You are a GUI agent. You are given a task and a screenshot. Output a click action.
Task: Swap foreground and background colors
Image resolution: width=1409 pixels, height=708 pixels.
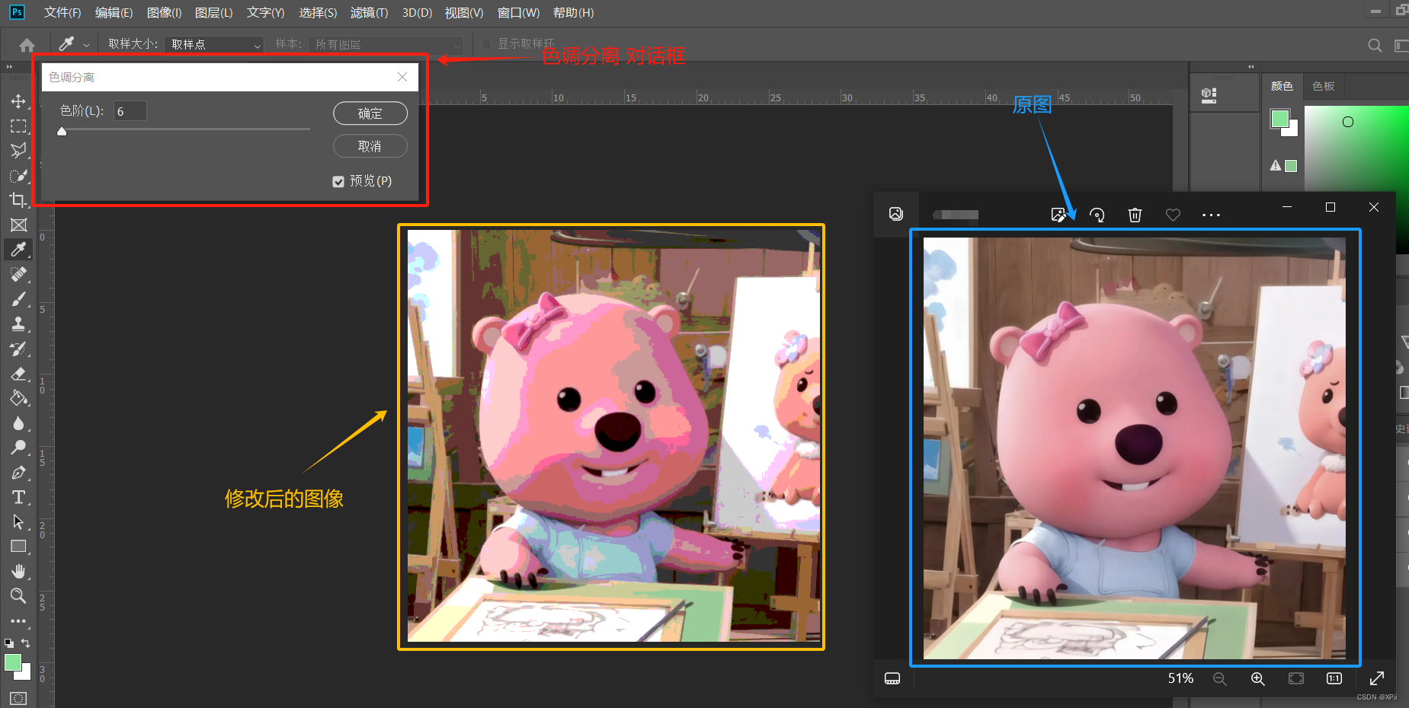[25, 643]
